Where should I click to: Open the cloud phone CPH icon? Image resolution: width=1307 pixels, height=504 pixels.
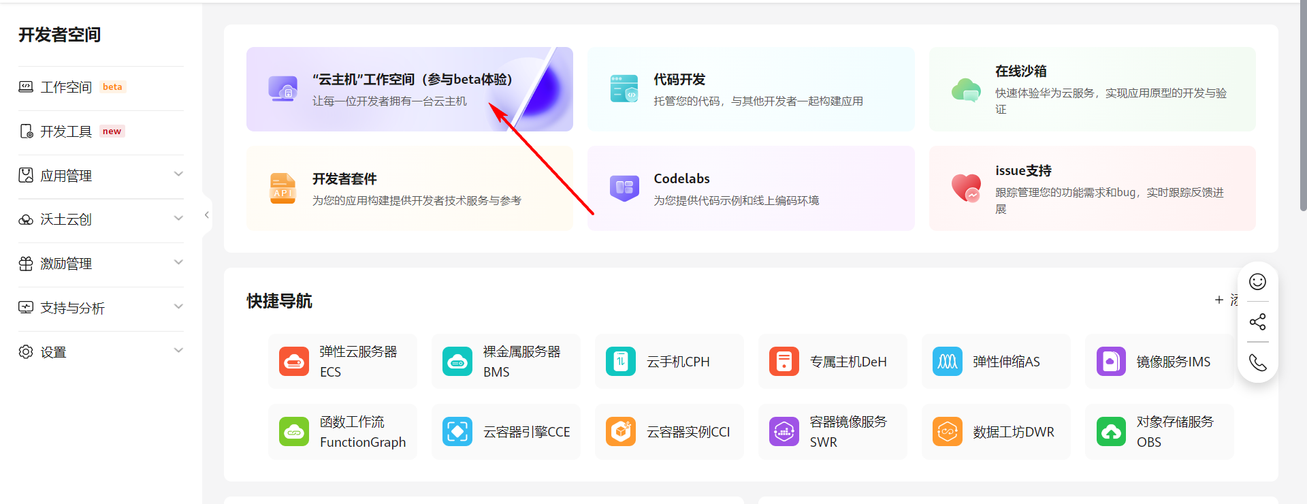[x=621, y=362]
